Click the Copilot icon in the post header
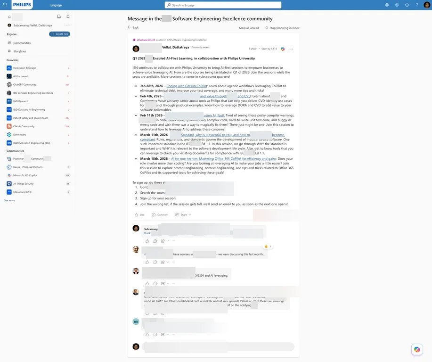Viewport: 432px width, 362px height. click(x=283, y=49)
